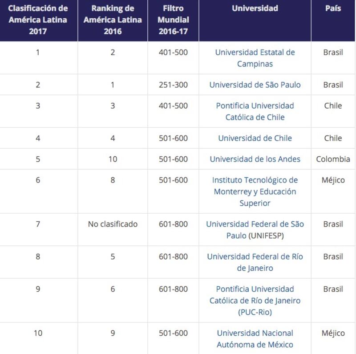Visit the Universidad de los Andes link
The image size is (356, 354).
tap(255, 159)
